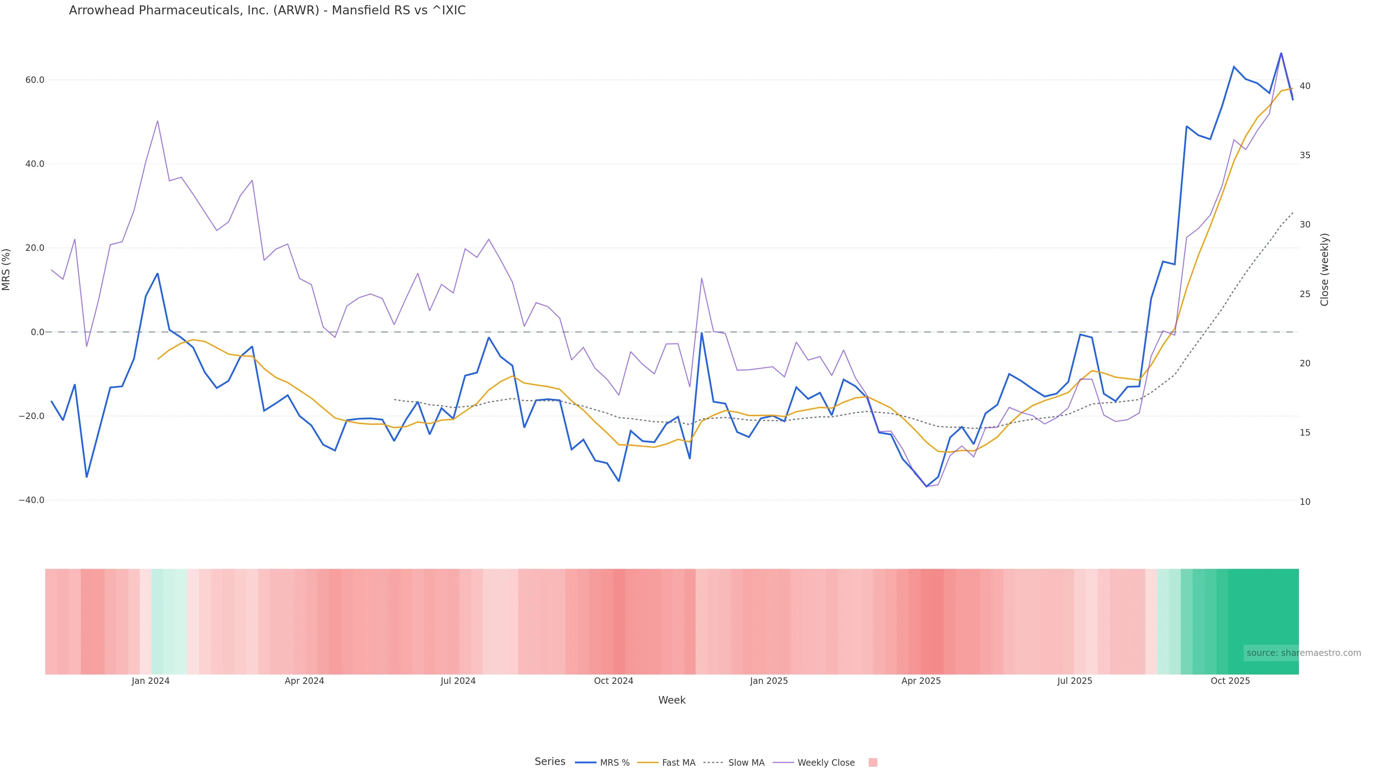This screenshot has height=775, width=1379.
Task: Click the 60.0 MRS axis tick
Action: [x=35, y=80]
